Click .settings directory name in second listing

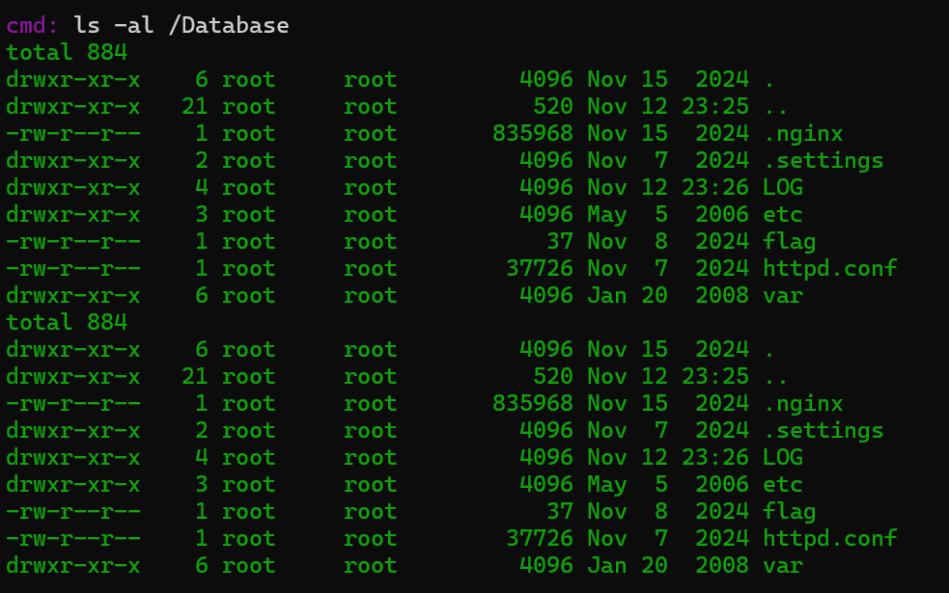823,430
